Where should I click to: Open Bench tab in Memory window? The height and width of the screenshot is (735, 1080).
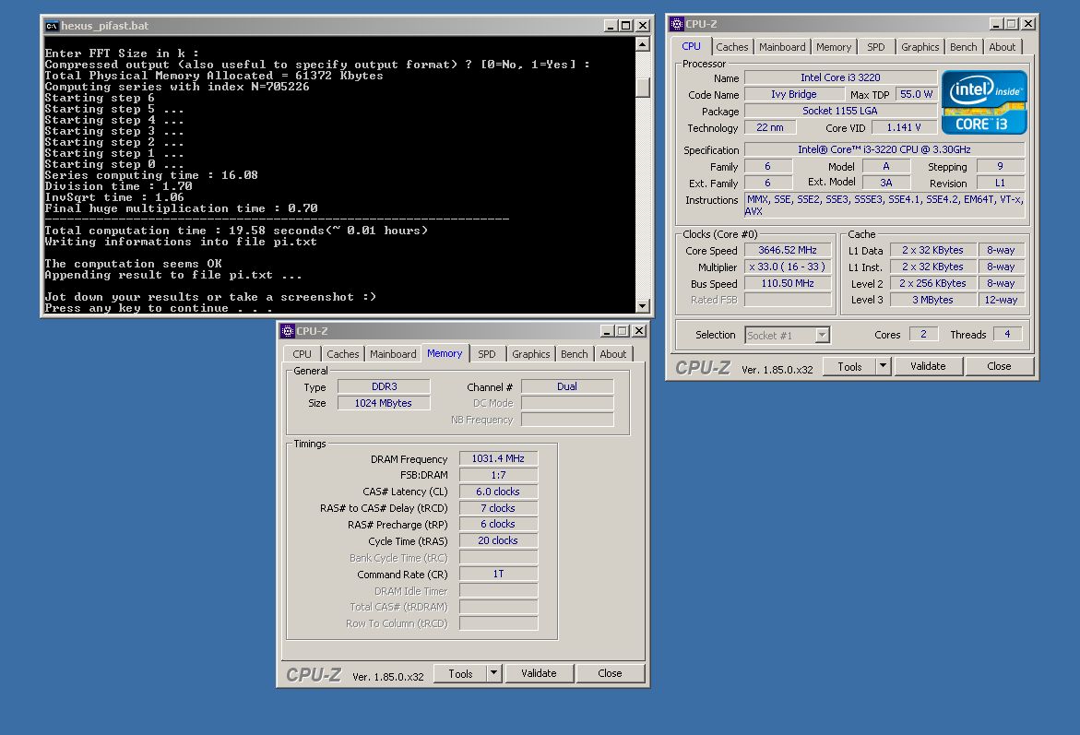pos(574,354)
